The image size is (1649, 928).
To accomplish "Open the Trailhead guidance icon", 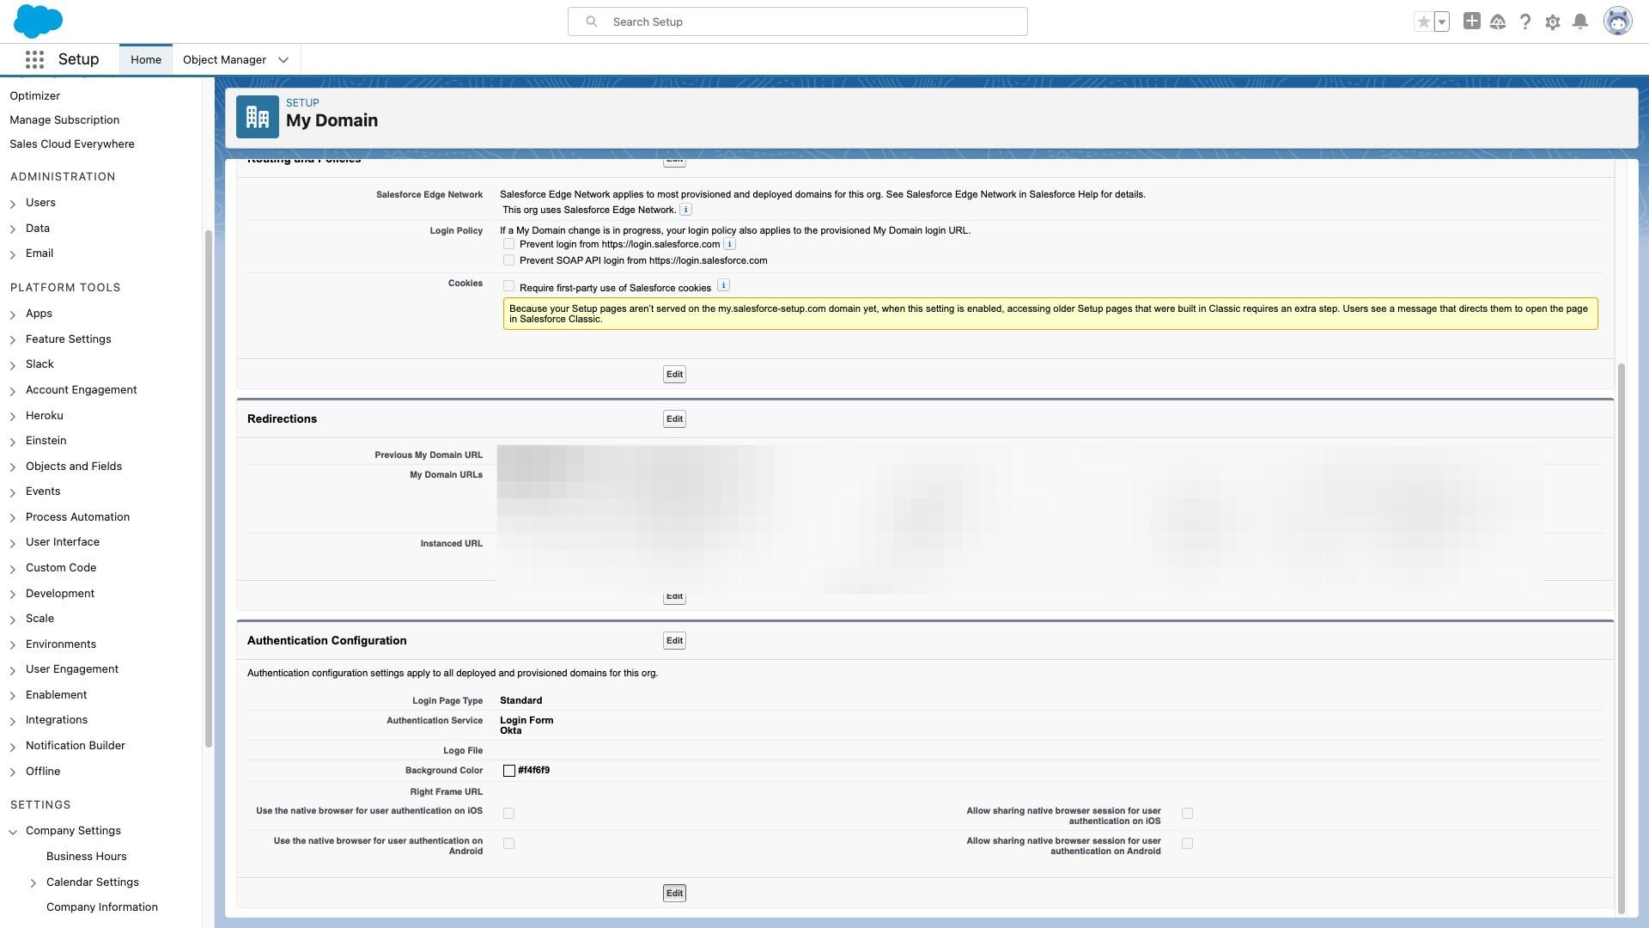I will click(x=1498, y=21).
